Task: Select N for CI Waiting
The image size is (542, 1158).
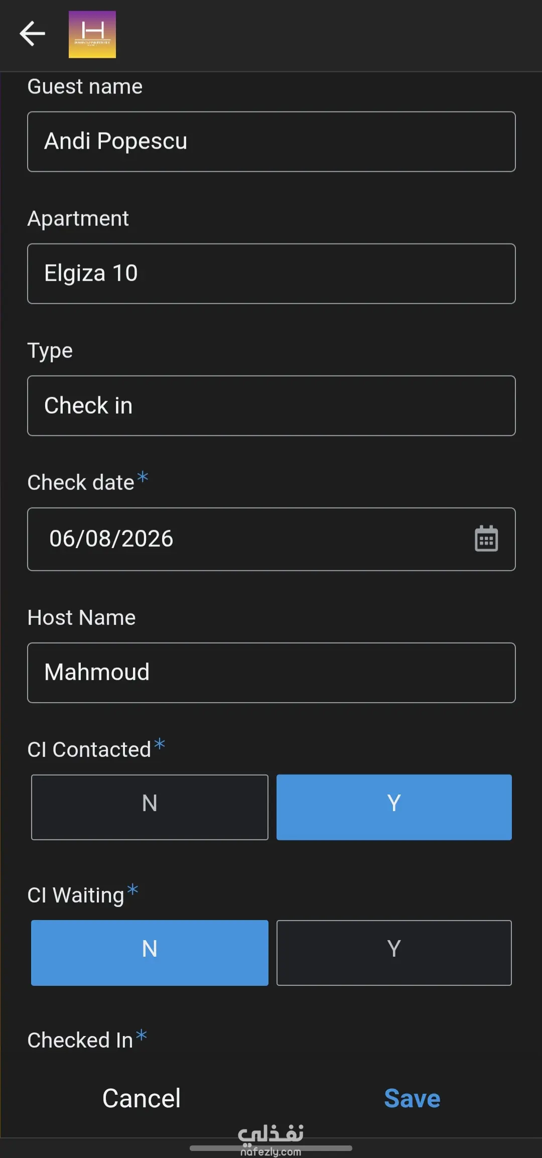Action: (x=150, y=953)
